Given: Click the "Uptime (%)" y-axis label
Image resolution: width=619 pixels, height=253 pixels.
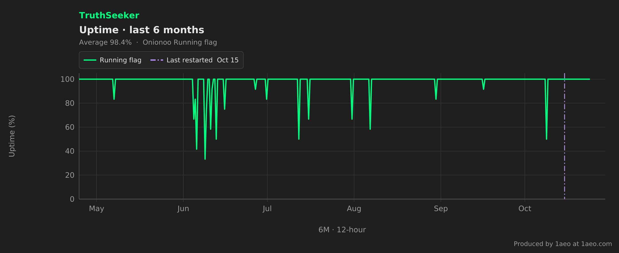Looking at the screenshot, I should [12, 136].
